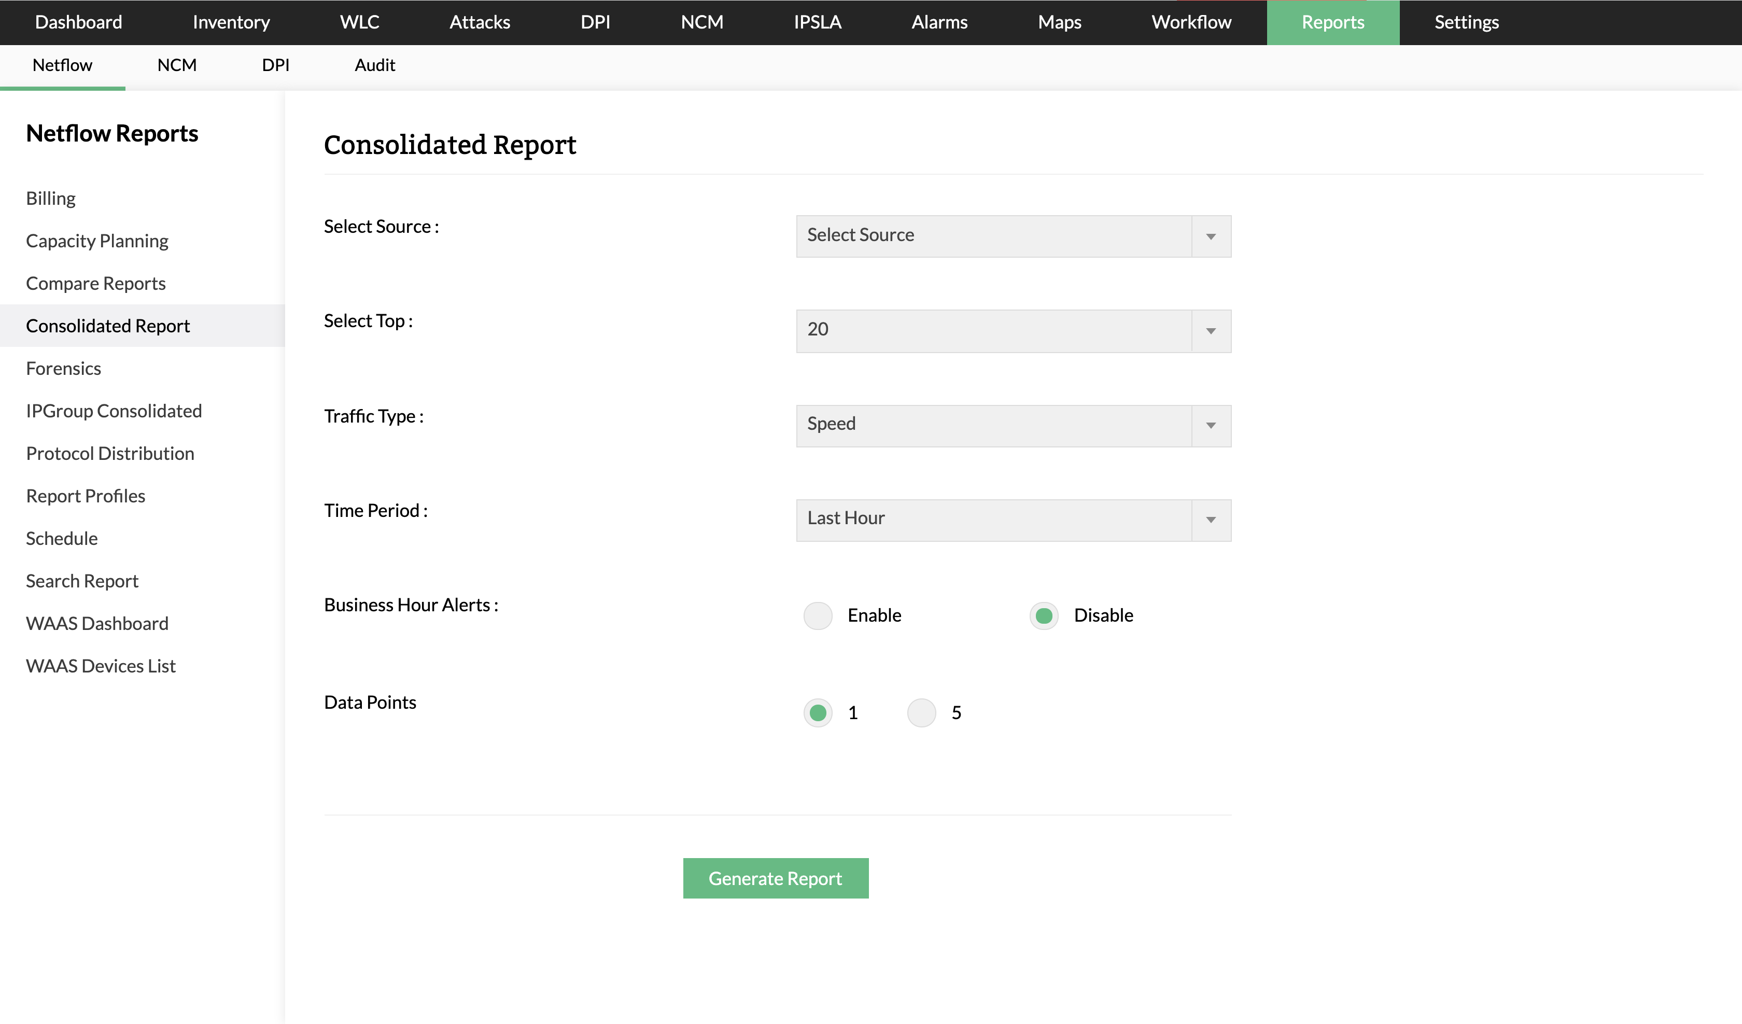Access Protocol Distribution report

[x=110, y=452]
